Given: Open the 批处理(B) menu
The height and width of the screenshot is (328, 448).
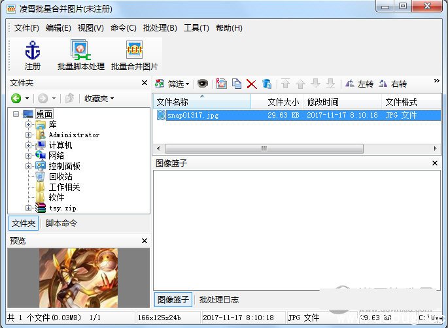Looking at the screenshot, I should point(160,28).
